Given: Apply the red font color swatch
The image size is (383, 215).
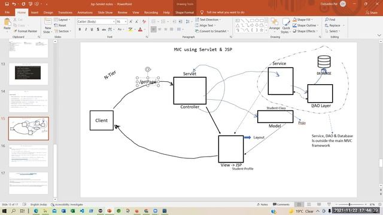Looking at the screenshot, I should 140,29.
